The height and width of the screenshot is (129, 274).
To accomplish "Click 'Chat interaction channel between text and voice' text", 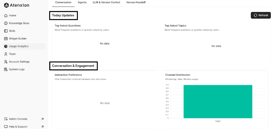I will [x=81, y=79].
